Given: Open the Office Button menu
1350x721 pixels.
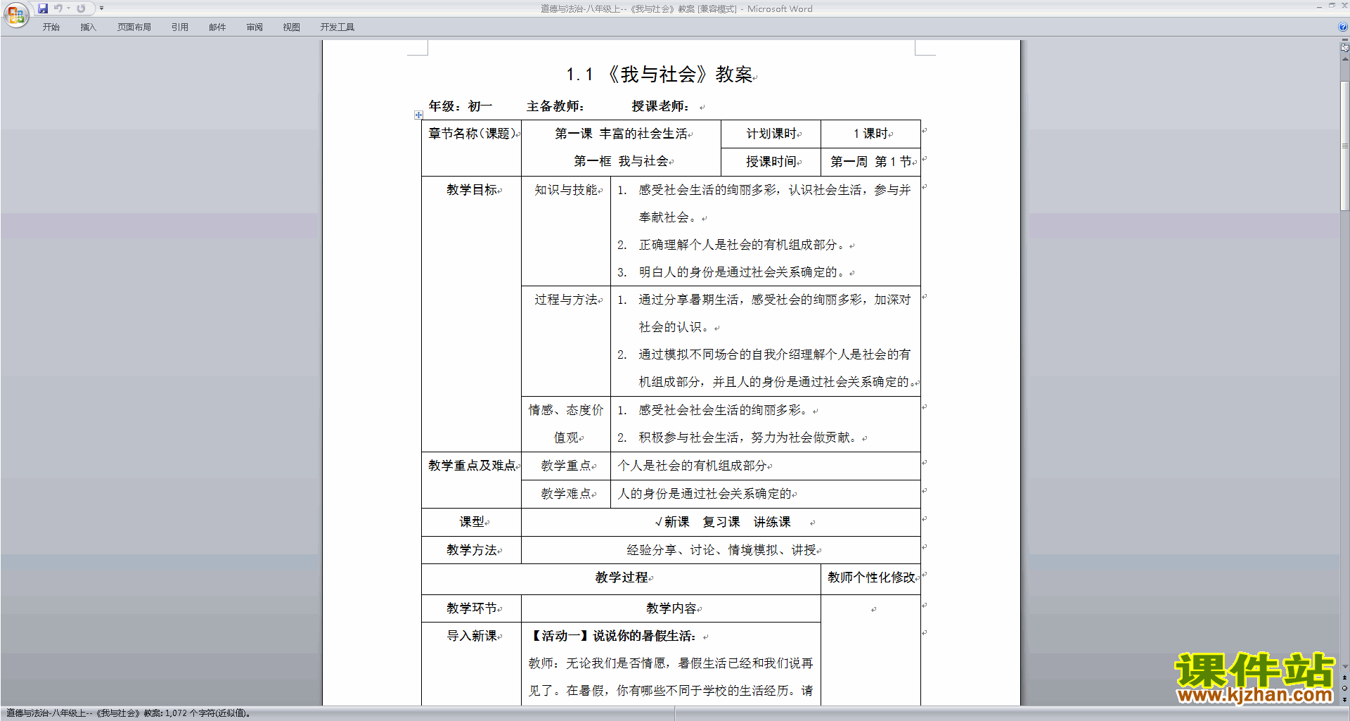Looking at the screenshot, I should pos(15,14).
